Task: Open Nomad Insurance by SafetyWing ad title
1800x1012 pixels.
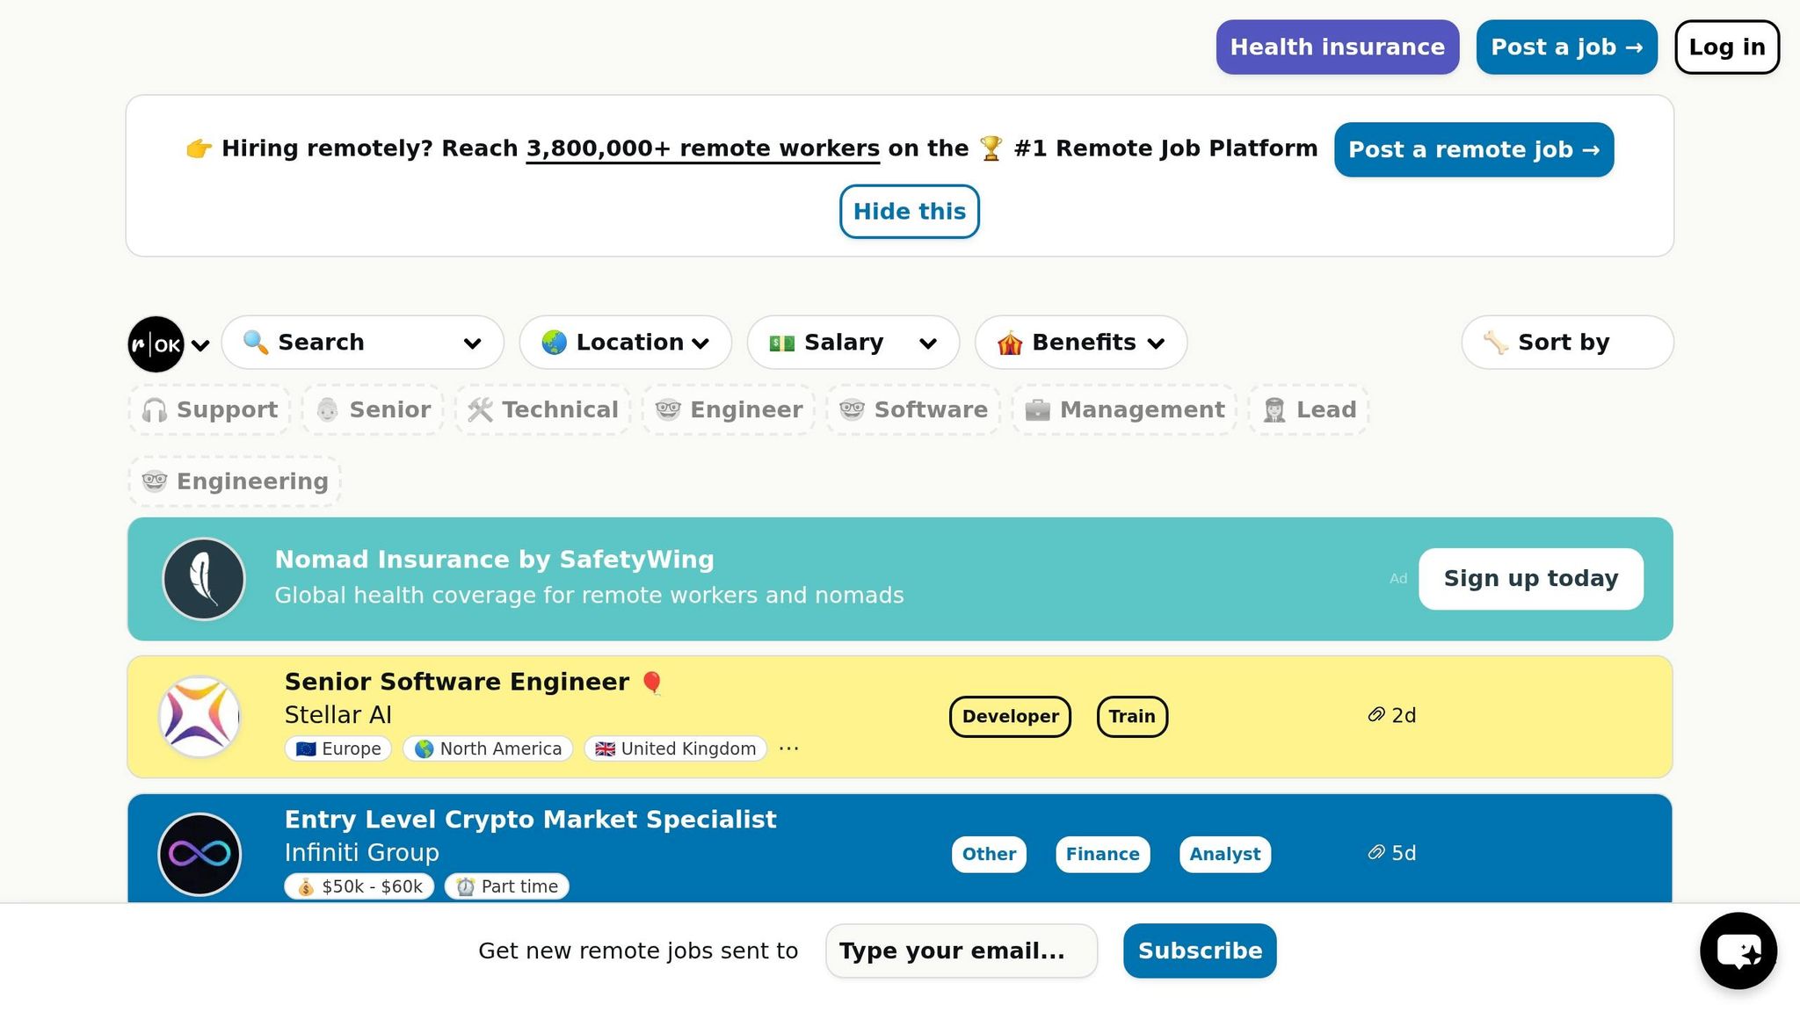Action: pos(495,560)
